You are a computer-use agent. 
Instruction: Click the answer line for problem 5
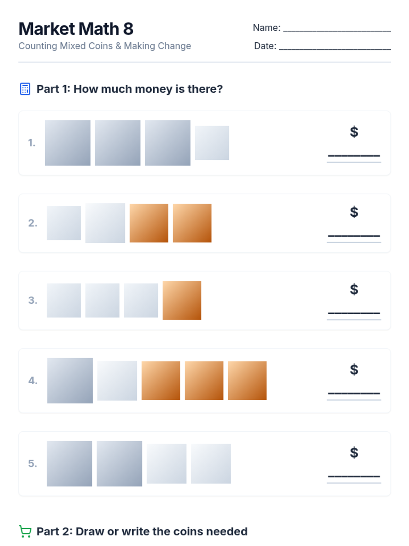354,477
